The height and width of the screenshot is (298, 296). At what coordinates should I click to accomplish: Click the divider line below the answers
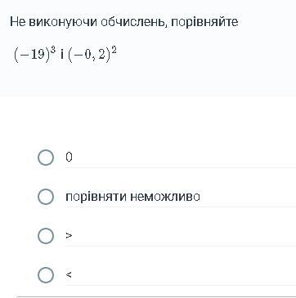coord(156,296)
